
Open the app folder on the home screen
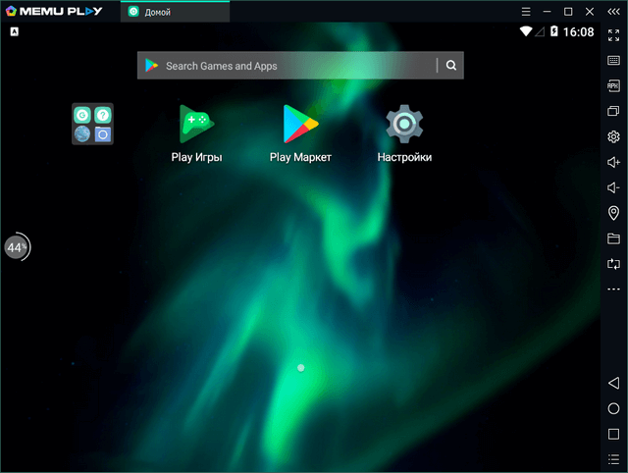pyautogui.click(x=92, y=124)
